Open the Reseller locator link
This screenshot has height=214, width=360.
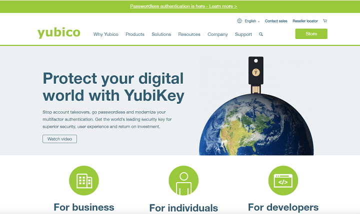305,21
